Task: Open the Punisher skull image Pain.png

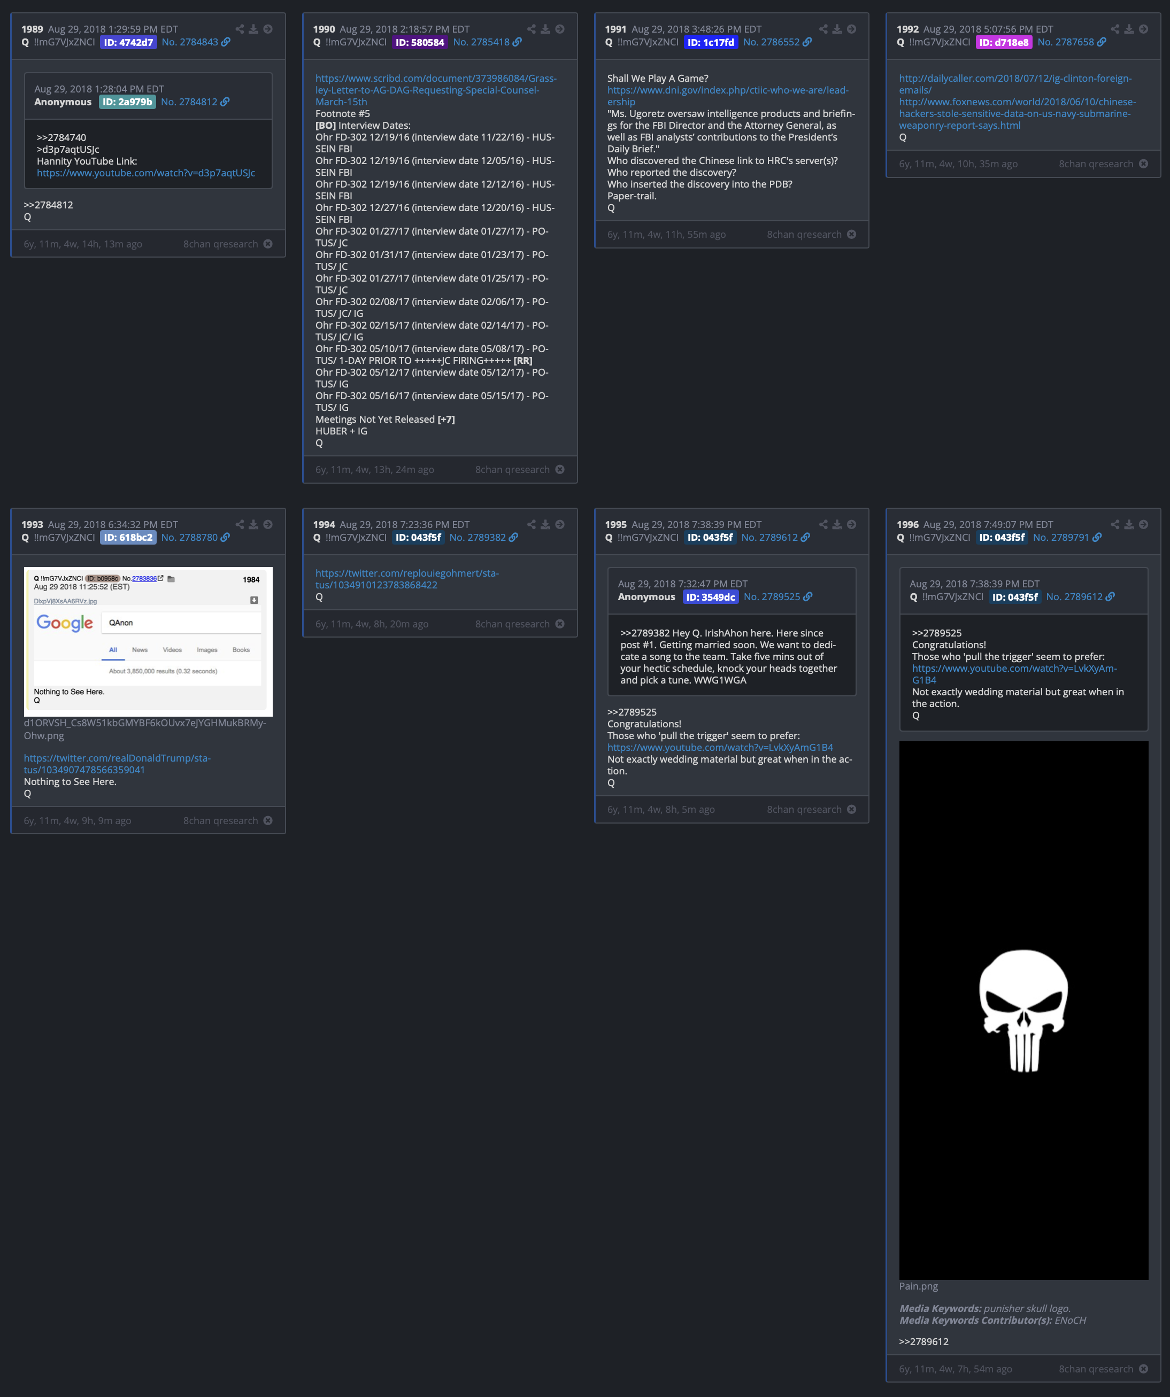Action: point(1023,1011)
